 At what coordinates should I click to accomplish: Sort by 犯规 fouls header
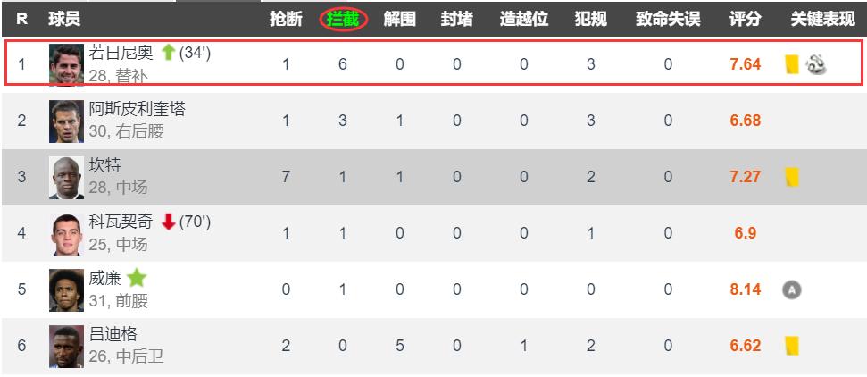point(591,19)
